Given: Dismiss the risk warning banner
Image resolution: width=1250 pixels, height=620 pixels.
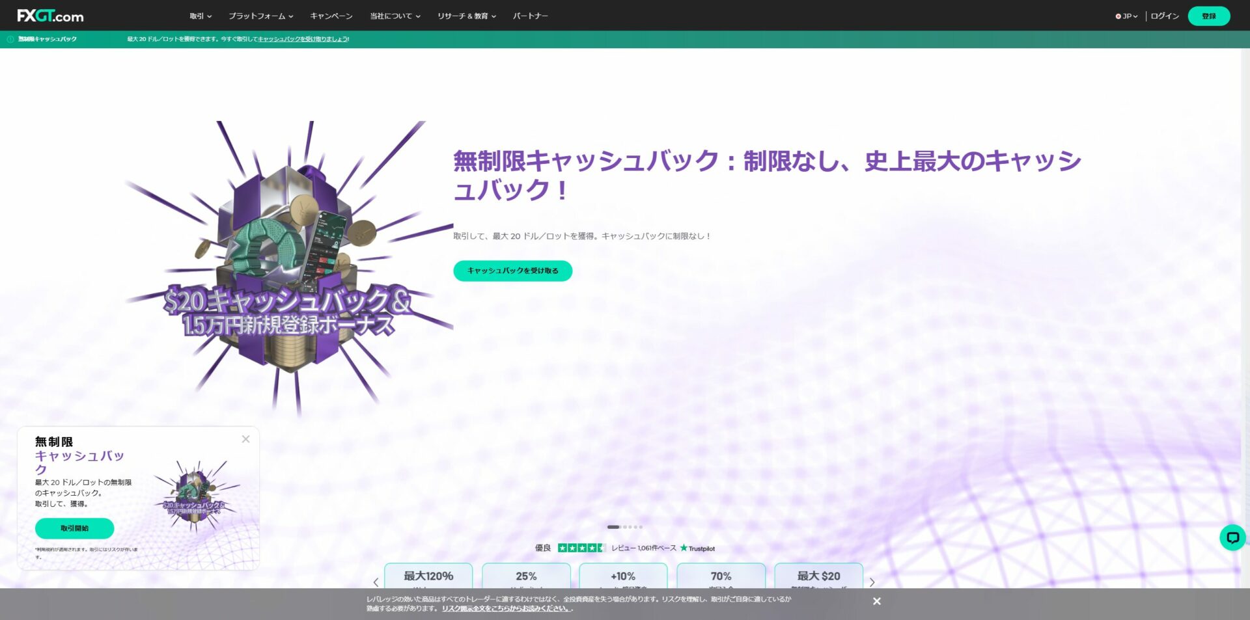Looking at the screenshot, I should [876, 601].
